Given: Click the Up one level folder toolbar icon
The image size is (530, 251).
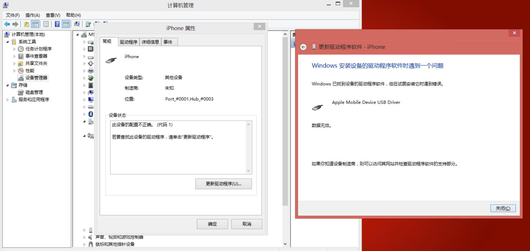Looking at the screenshot, I should (26, 24).
